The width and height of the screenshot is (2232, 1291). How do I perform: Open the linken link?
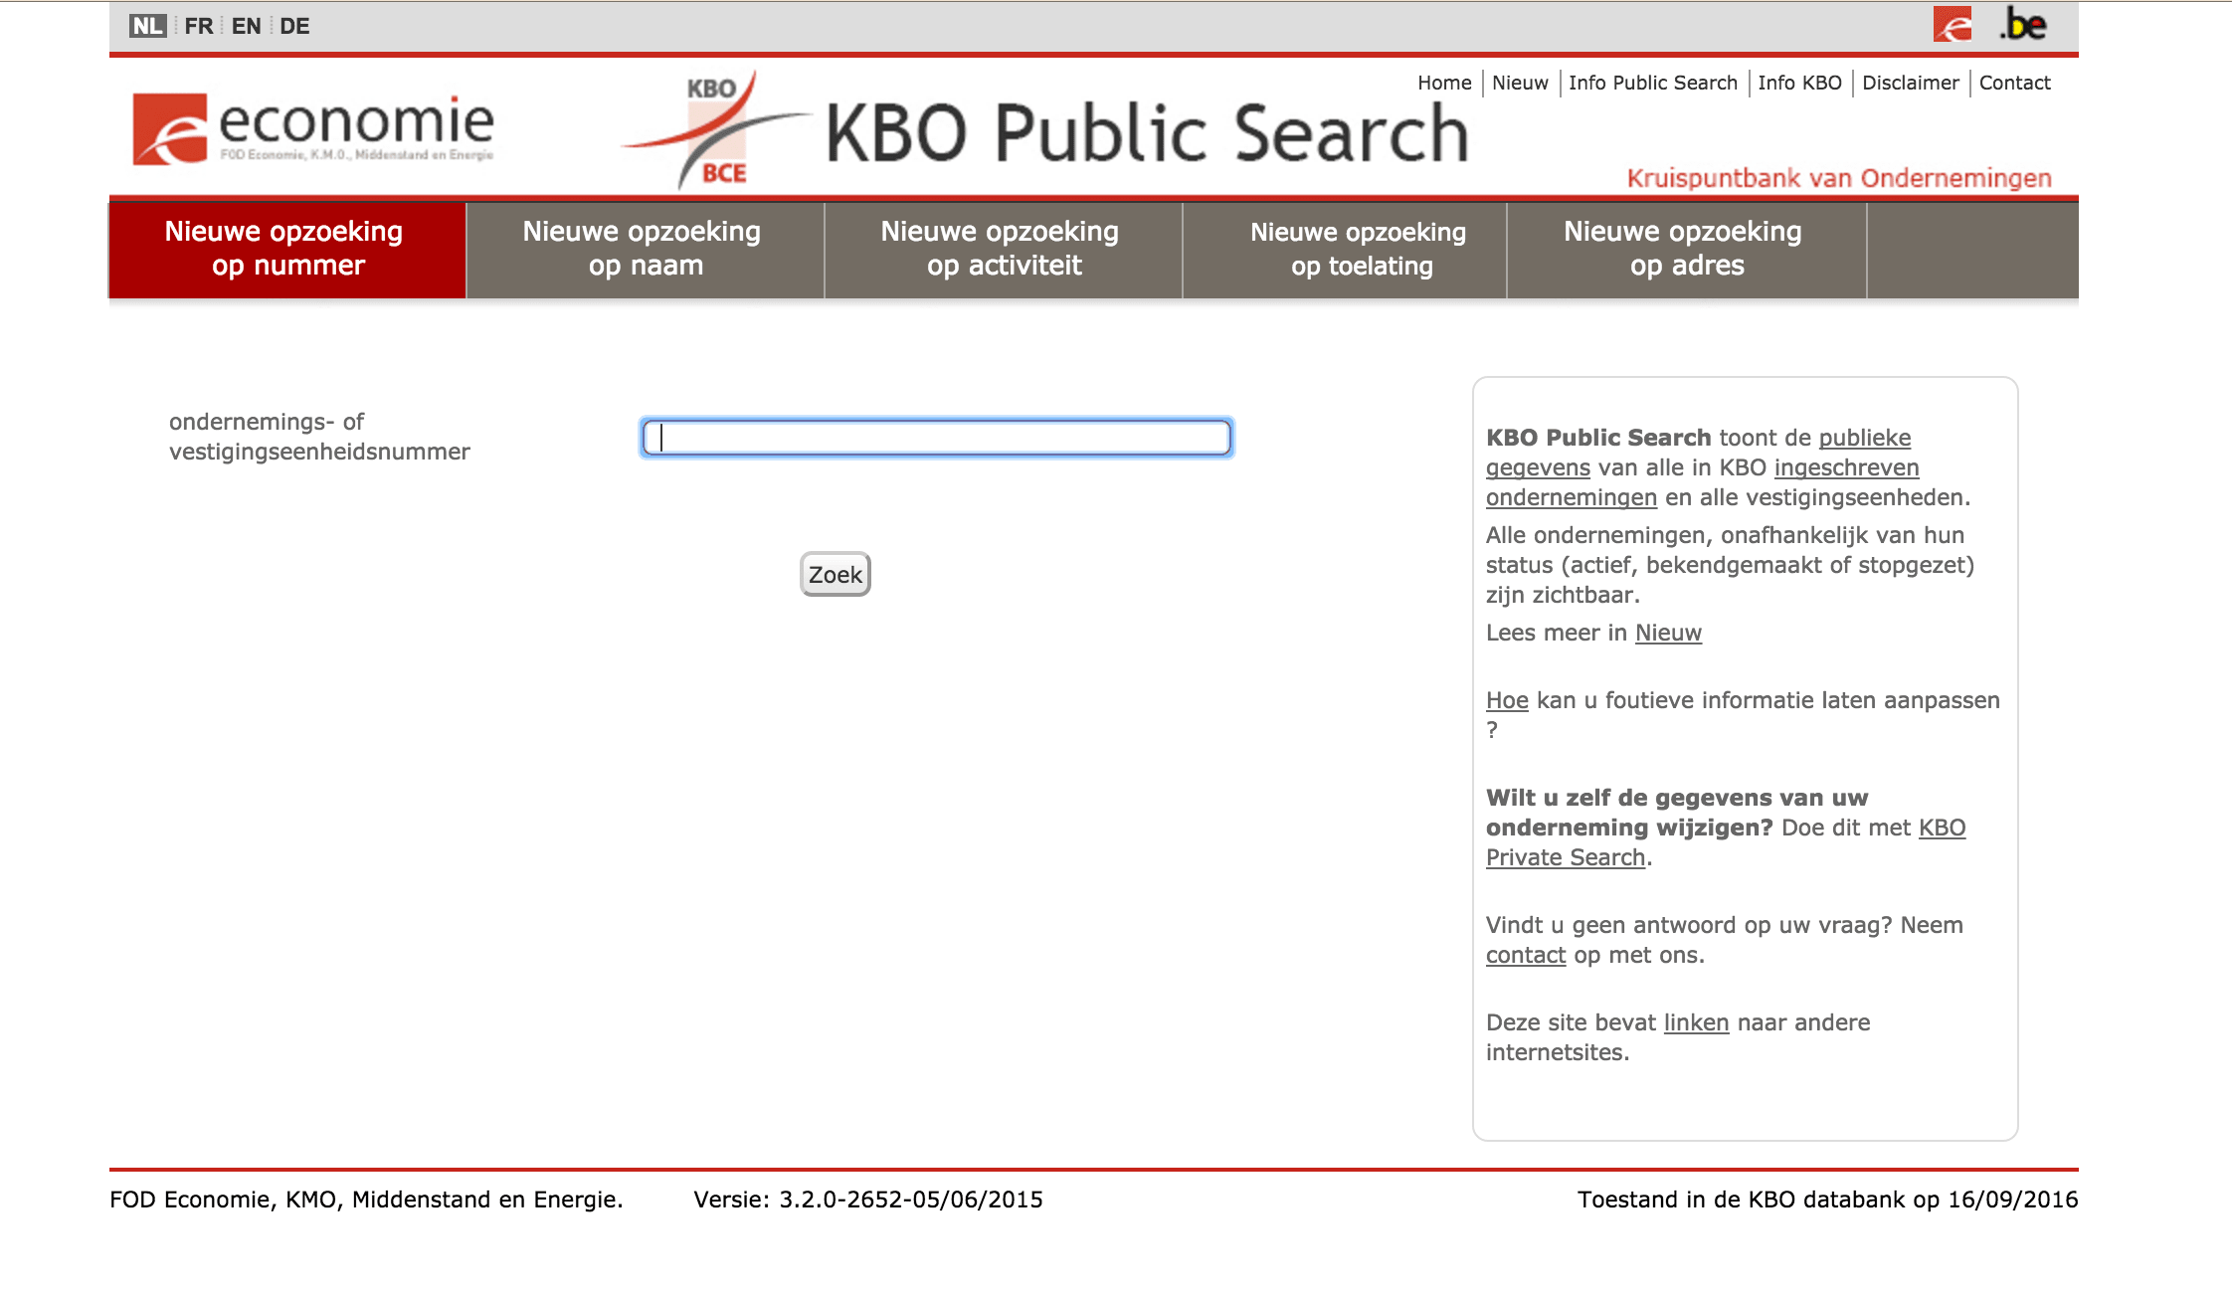(1696, 1022)
